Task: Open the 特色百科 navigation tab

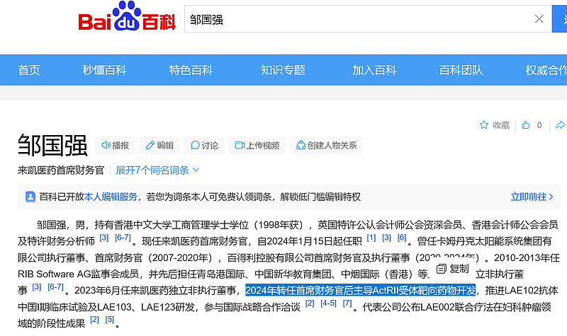Action: click(191, 70)
